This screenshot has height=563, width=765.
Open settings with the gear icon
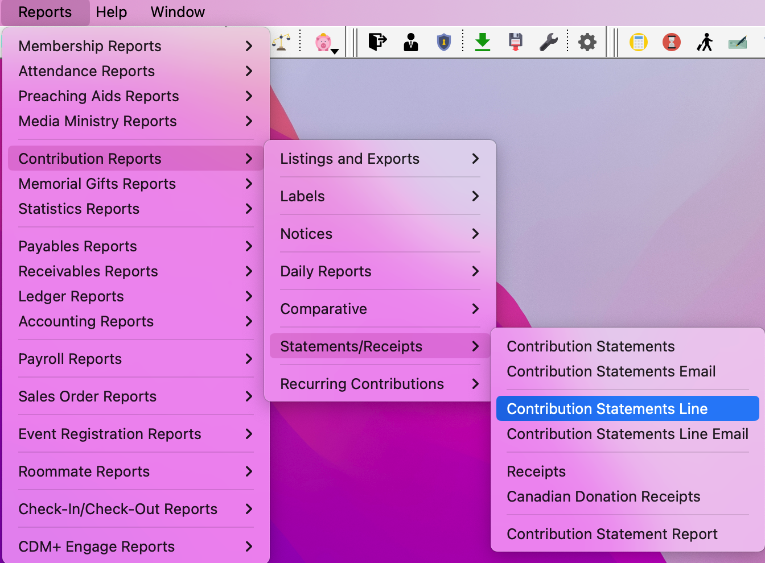[x=587, y=42]
